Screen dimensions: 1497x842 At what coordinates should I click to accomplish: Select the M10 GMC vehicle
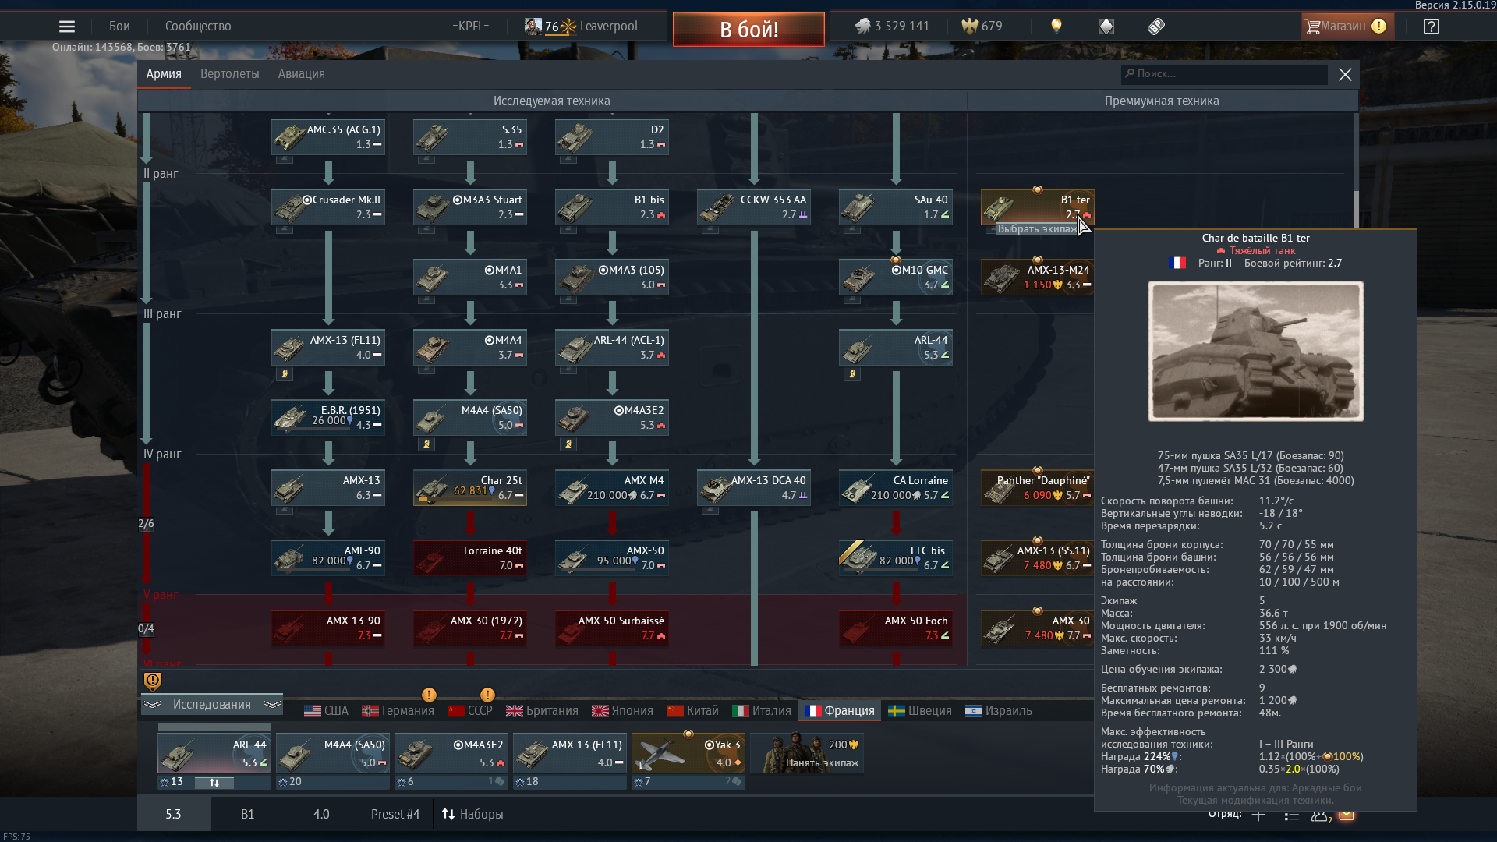click(896, 277)
